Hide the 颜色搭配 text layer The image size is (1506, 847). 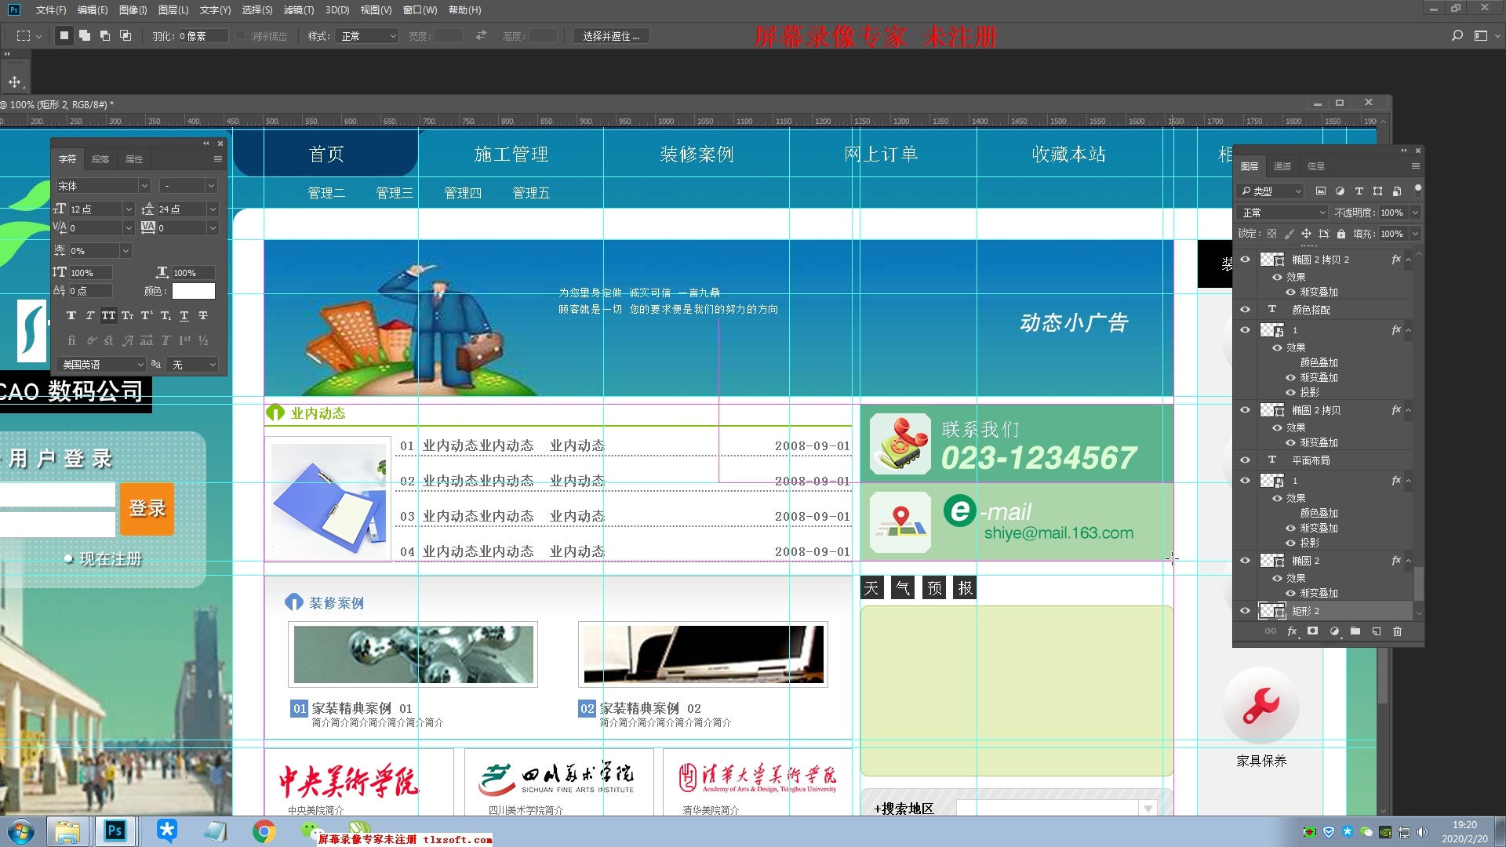[x=1245, y=309]
